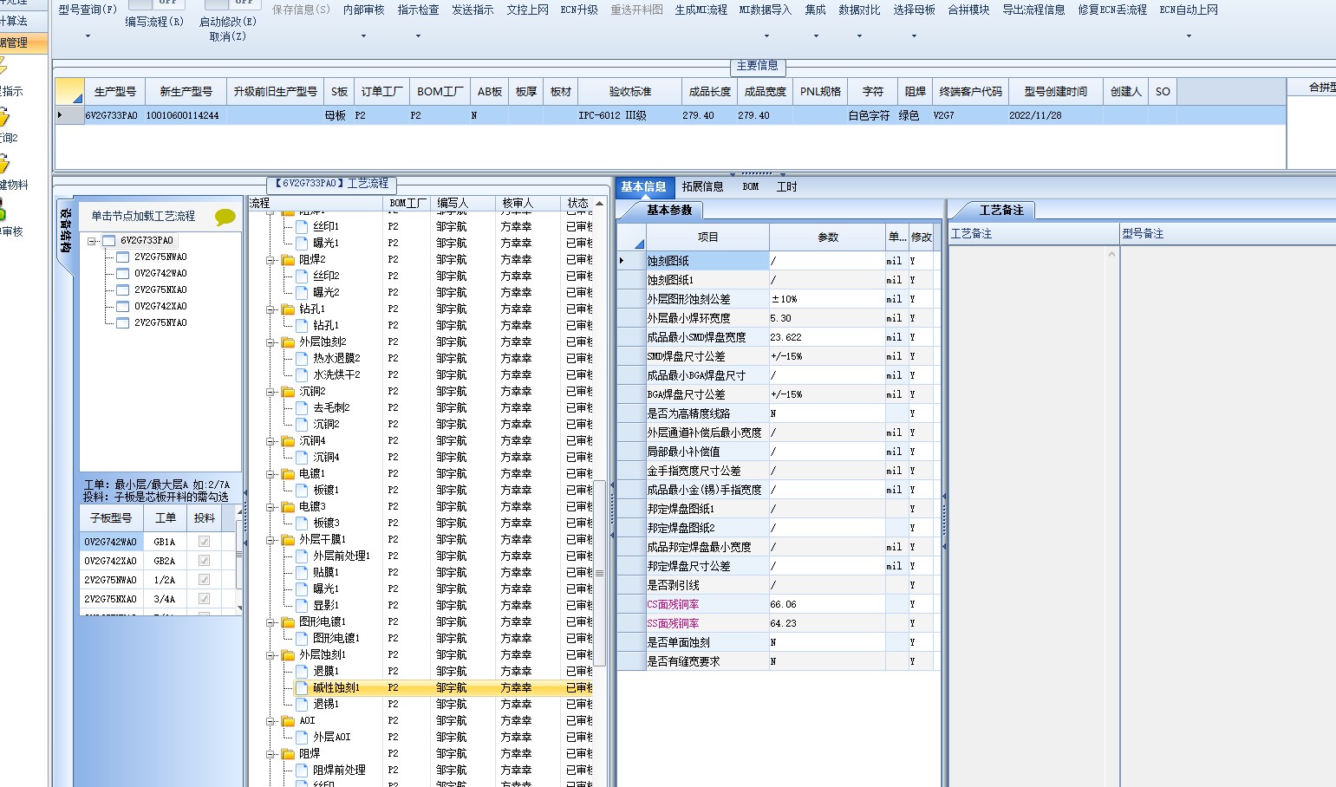Click the 显影1 document icon
Viewport: 1336px width, 787px height.
[x=303, y=605]
